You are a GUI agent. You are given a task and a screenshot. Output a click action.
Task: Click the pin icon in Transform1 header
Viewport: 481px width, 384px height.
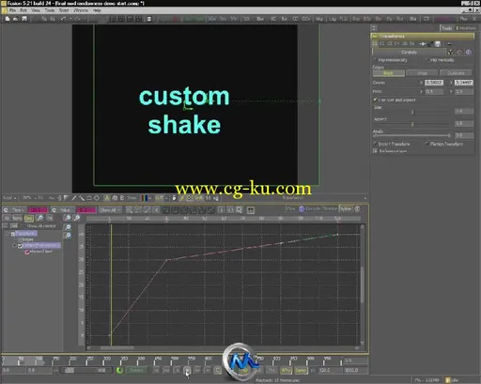pos(423,44)
